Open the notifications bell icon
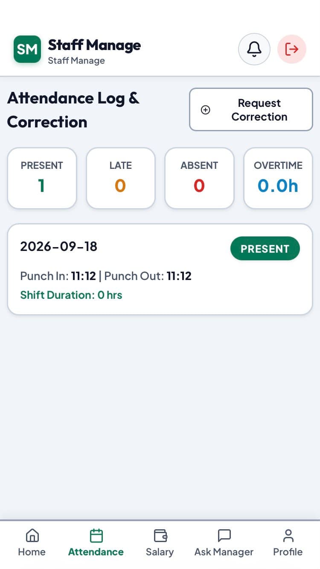The width and height of the screenshot is (320, 569). (254, 49)
